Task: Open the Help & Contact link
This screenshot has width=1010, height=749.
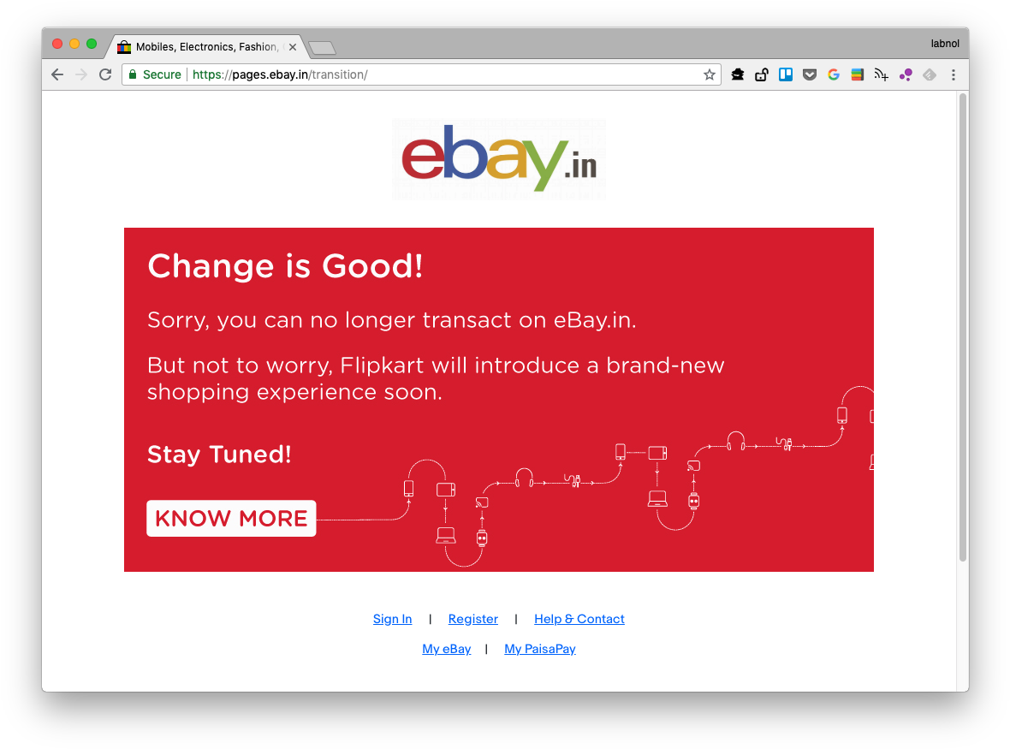Action: click(579, 619)
